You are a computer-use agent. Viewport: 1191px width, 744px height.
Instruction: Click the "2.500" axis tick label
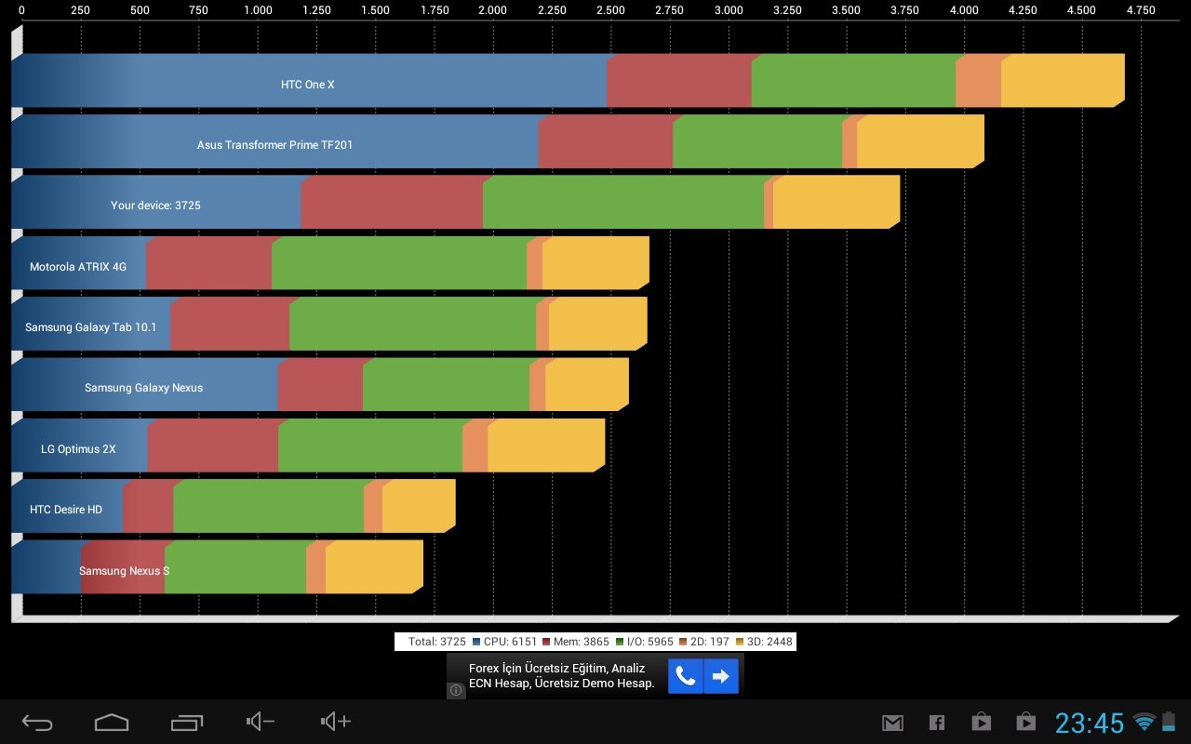point(610,10)
